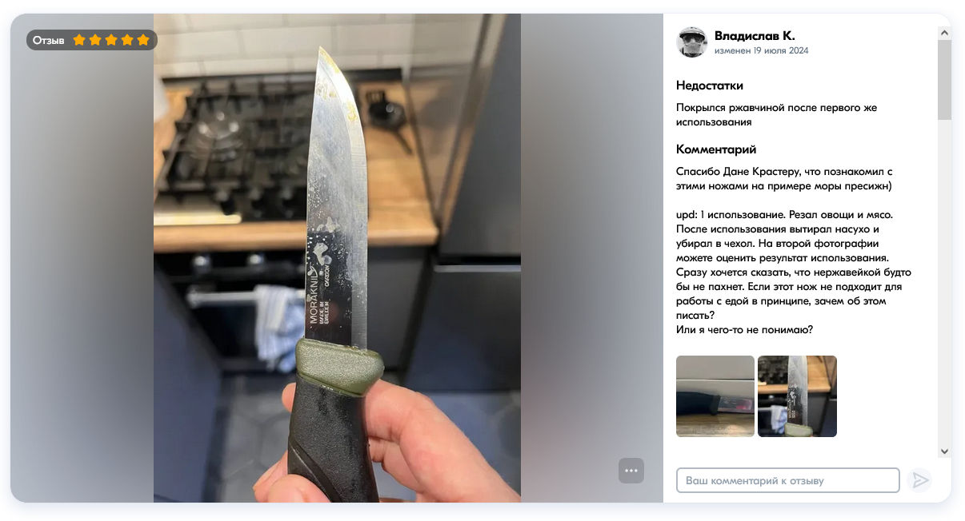The width and height of the screenshot is (965, 521).
Task: Click the scrollbar up arrow
Action: coord(944,33)
